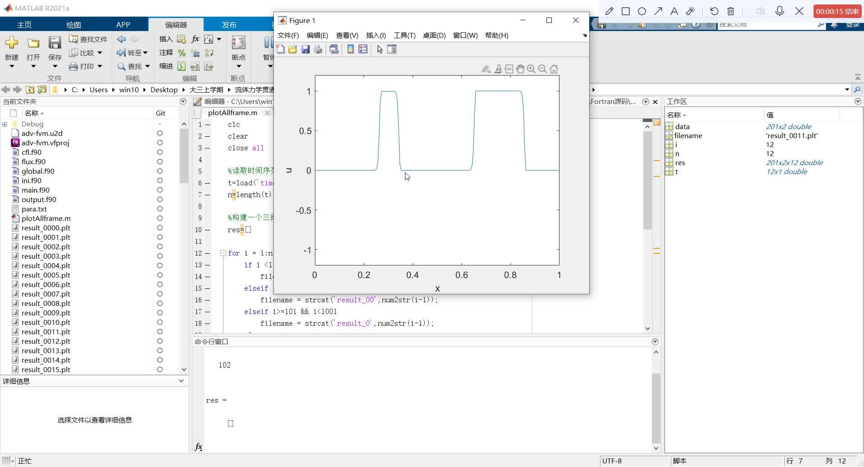
Task: Expand the Debug folder in file list
Action: (x=5, y=124)
